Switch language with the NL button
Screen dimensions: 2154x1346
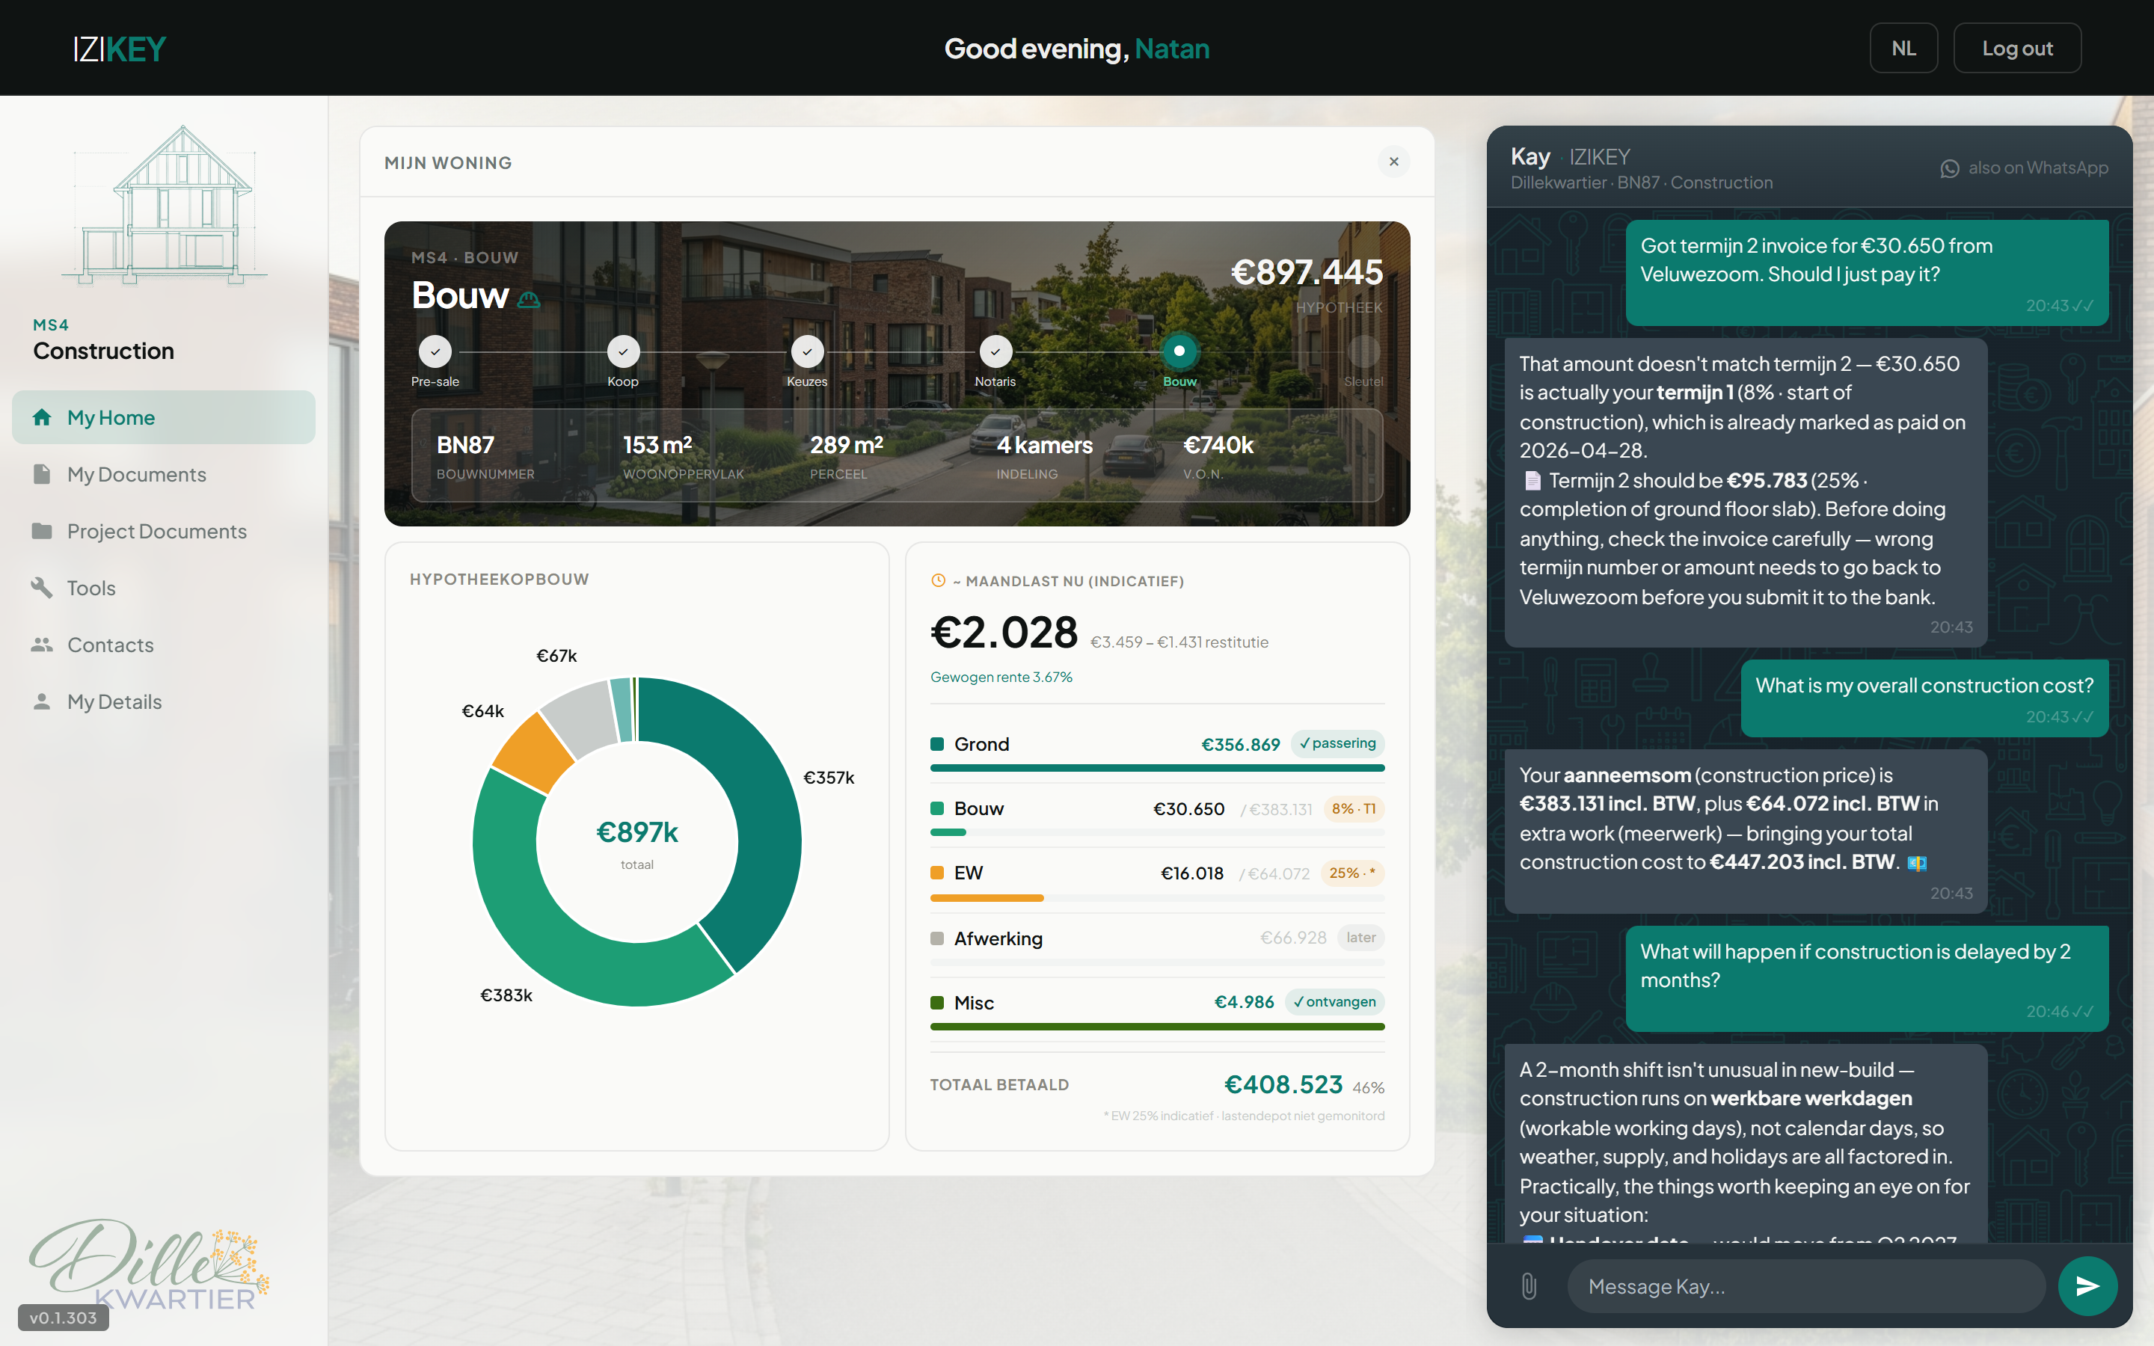coord(1903,48)
